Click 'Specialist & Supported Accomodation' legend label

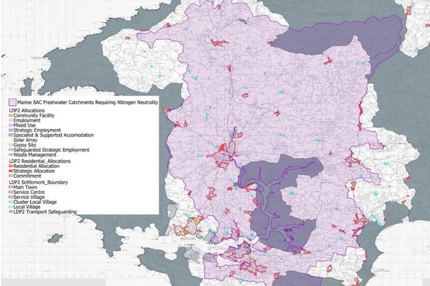pyautogui.click(x=54, y=135)
